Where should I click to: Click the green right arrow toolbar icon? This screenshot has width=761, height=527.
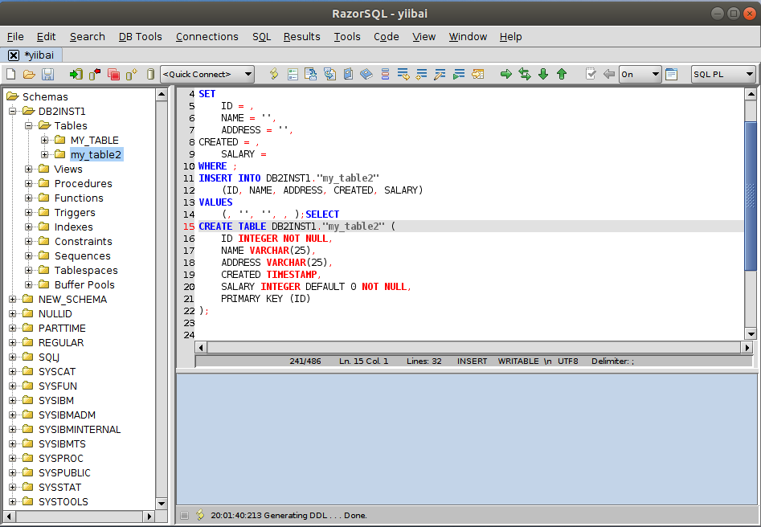click(506, 74)
